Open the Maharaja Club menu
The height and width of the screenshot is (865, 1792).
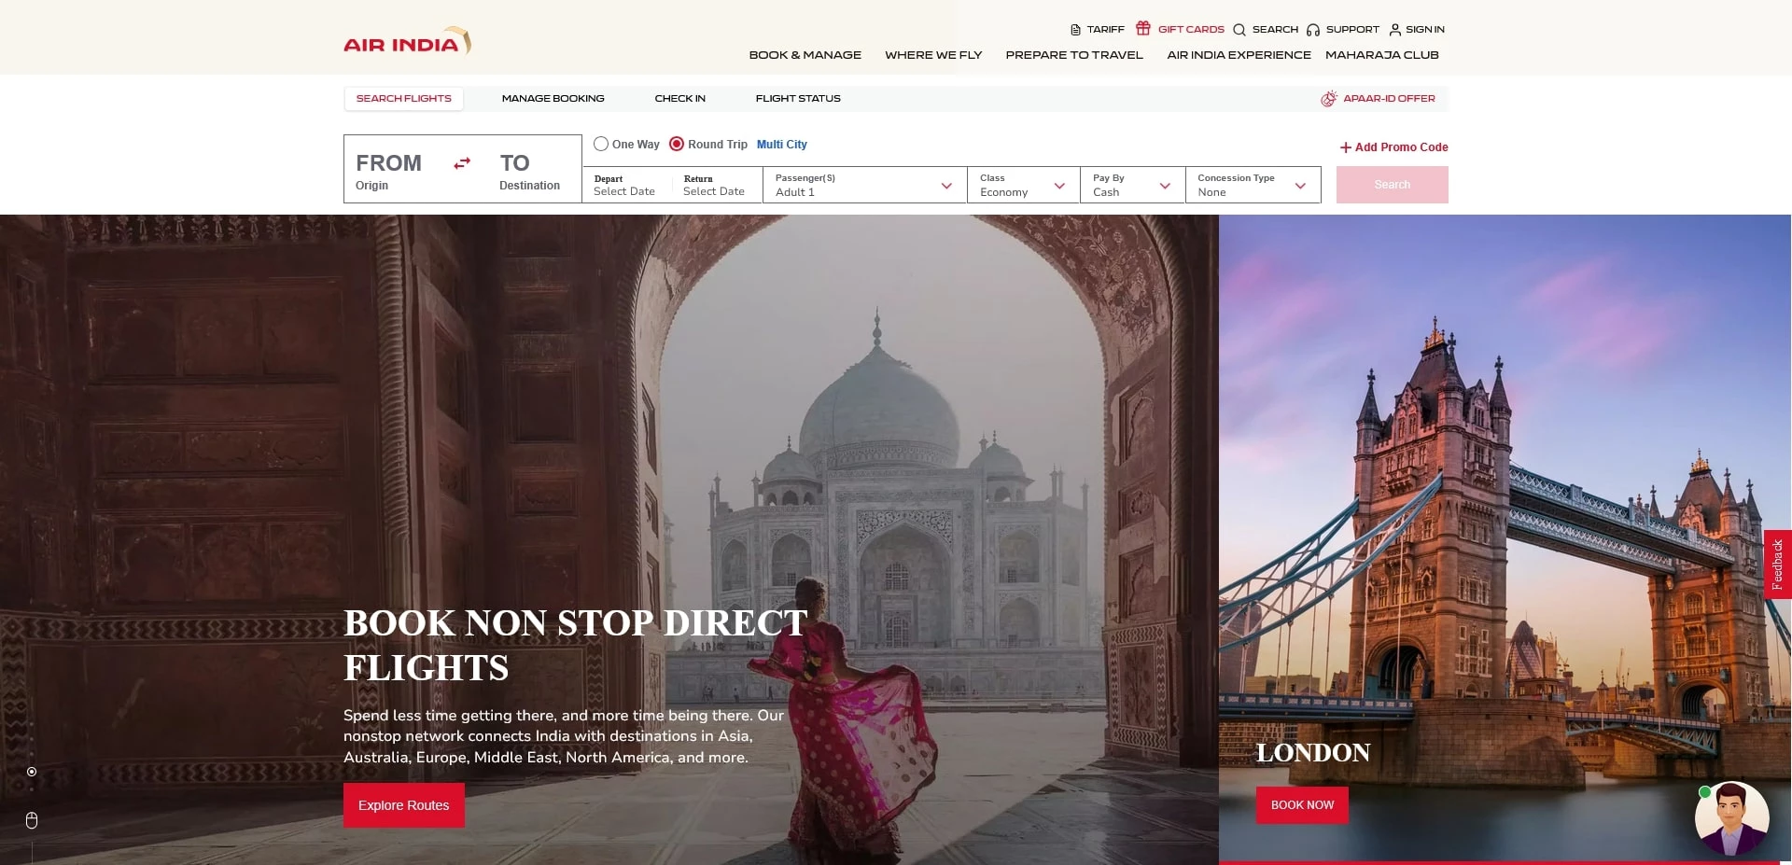[x=1382, y=54]
